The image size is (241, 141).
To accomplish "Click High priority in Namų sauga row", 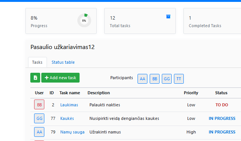I will pos(191,132).
